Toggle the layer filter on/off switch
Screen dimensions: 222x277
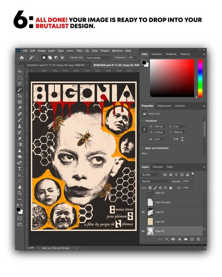point(192,174)
